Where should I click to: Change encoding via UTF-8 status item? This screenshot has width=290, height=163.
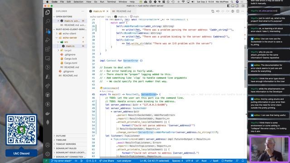[x=189, y=161]
